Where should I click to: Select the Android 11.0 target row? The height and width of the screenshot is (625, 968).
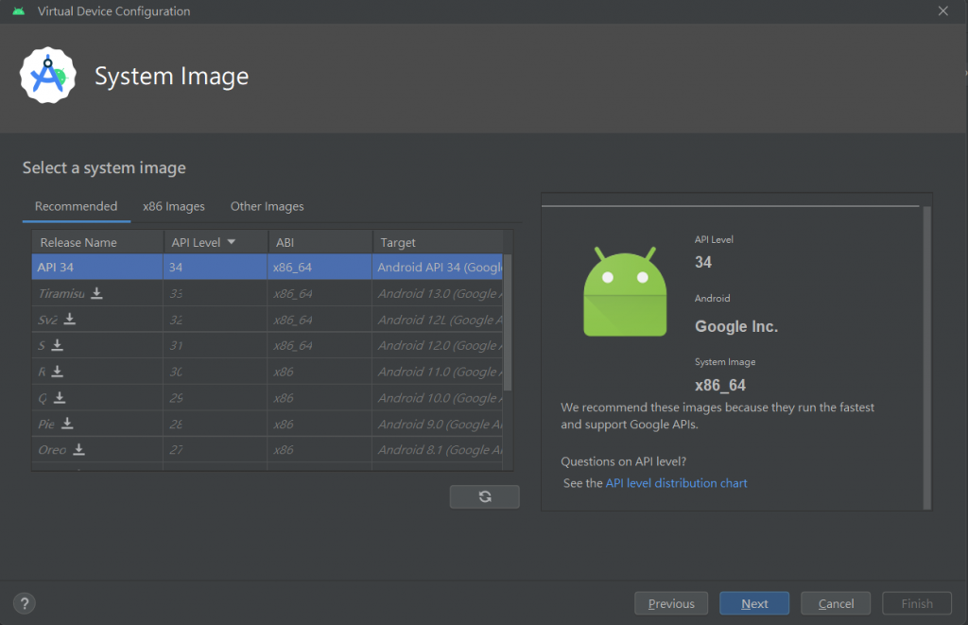point(268,372)
